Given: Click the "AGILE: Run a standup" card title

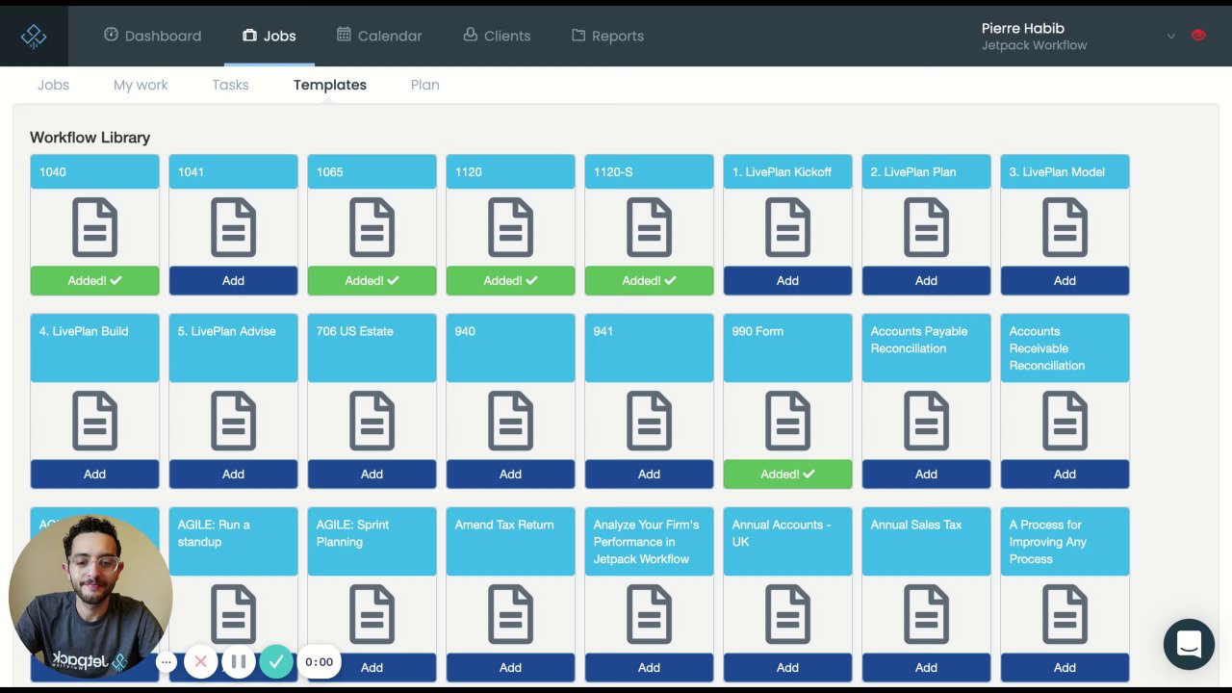Looking at the screenshot, I should (214, 533).
